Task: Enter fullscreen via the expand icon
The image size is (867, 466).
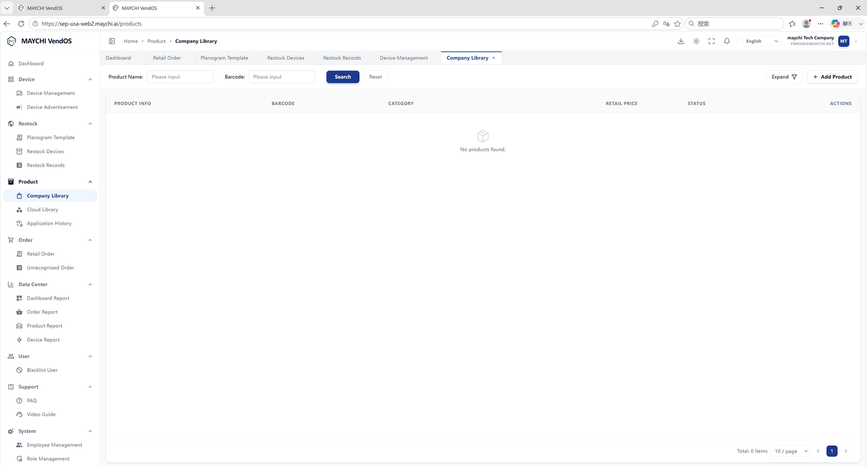Action: point(711,41)
